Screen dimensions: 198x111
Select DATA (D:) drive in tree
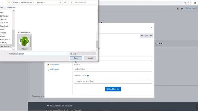click(x=3, y=43)
